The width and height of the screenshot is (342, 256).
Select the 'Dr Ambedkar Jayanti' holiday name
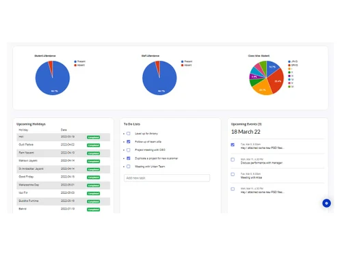click(x=31, y=169)
